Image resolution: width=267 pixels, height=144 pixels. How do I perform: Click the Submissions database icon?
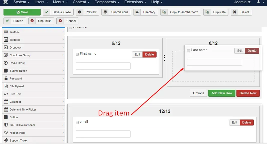tap(105, 12)
